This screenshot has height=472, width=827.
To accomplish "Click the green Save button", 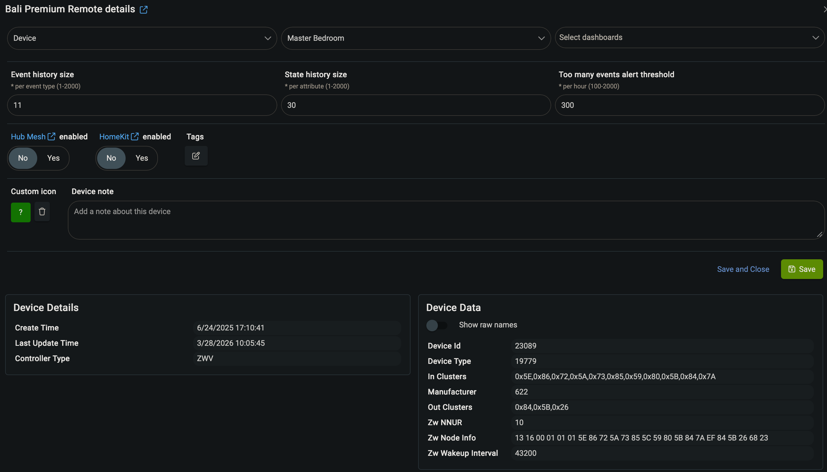I will coord(802,269).
